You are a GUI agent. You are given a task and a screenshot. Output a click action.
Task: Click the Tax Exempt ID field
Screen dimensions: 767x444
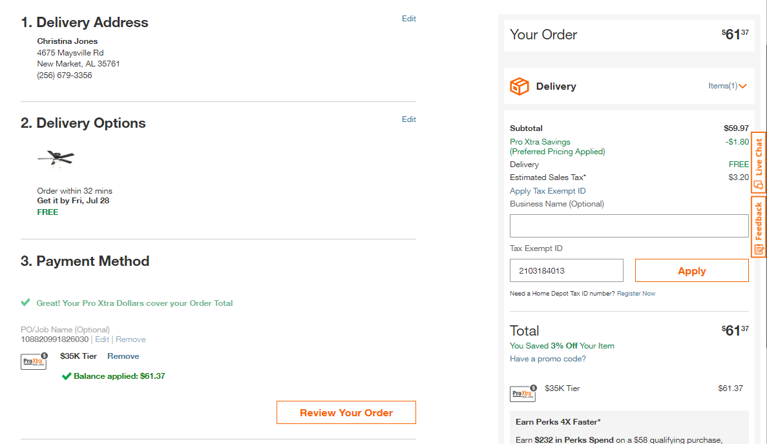[567, 270]
